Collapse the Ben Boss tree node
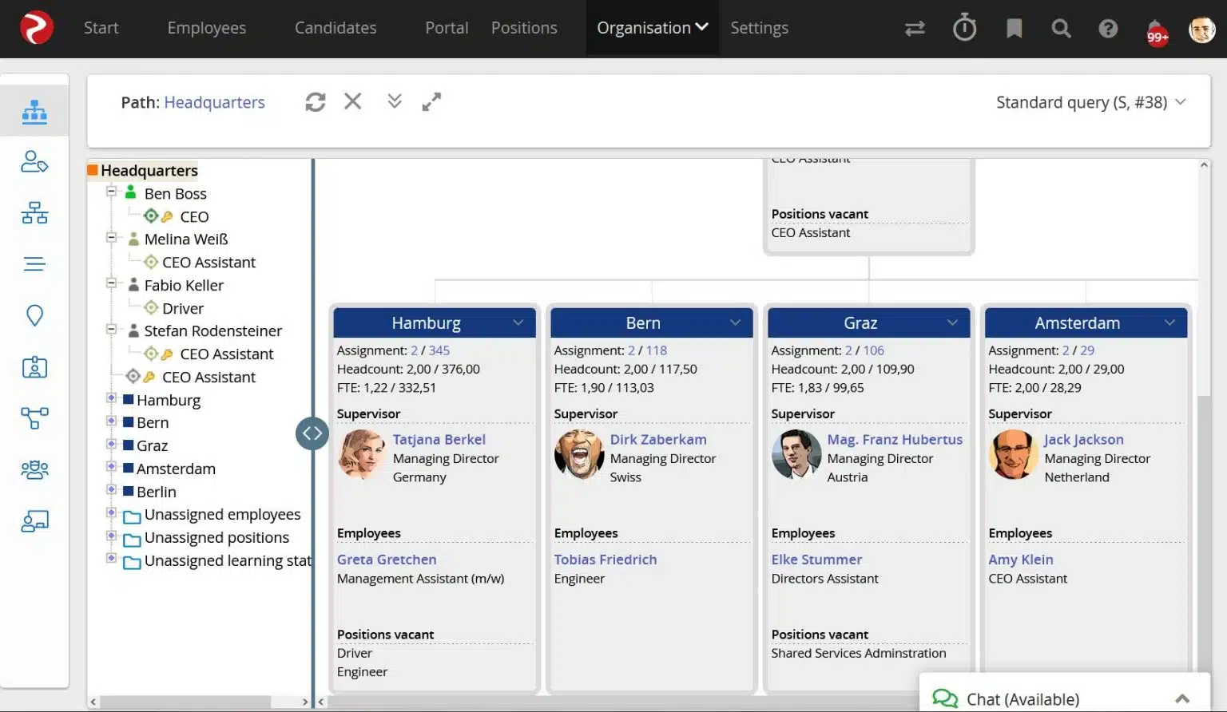Viewport: 1227px width, 712px height. pyautogui.click(x=111, y=192)
